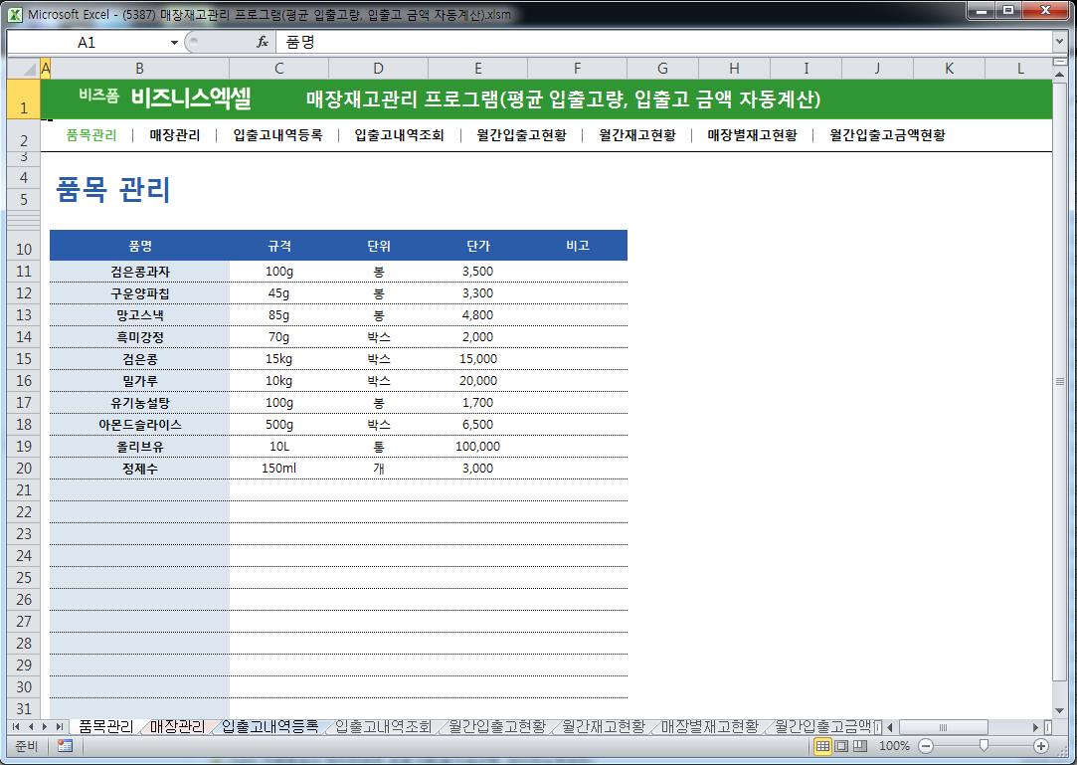Click the vertical scrollbar thumb
This screenshot has height=765, width=1077.
click(x=1060, y=381)
